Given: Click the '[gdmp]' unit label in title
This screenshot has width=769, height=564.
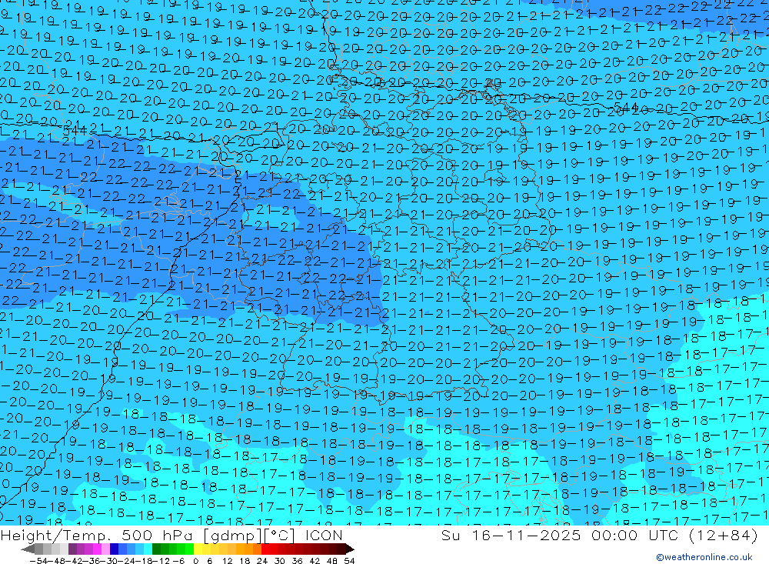Looking at the screenshot, I should [x=233, y=535].
